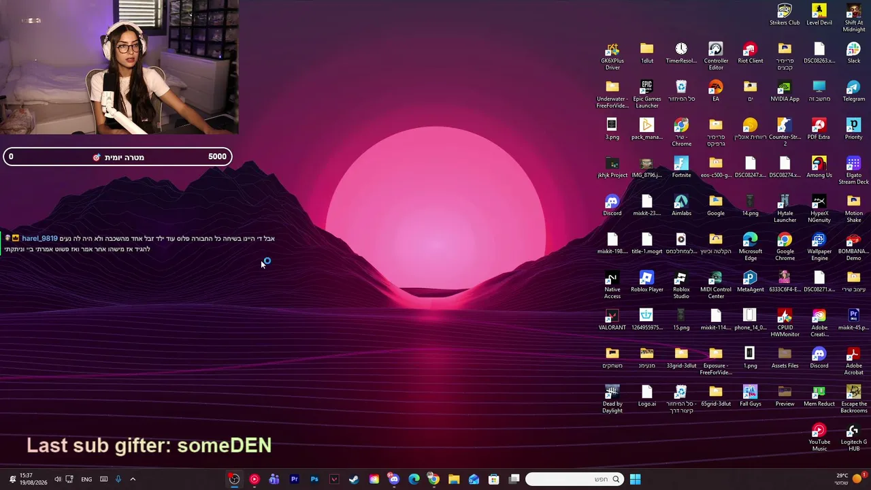Open TimerResolution desktop icon
This screenshot has height=490, width=871.
point(681,52)
